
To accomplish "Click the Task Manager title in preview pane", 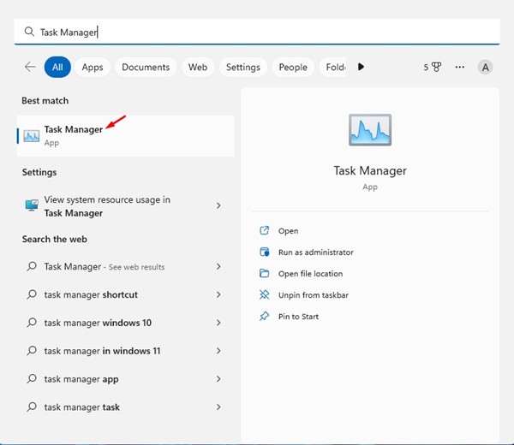I will click(370, 171).
